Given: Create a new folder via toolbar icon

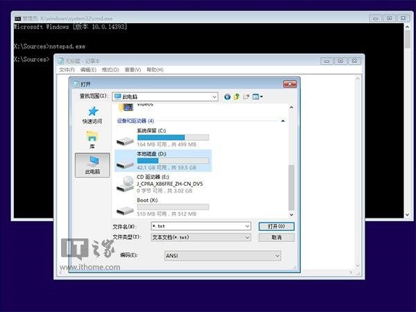Looking at the screenshot, I should (x=245, y=96).
